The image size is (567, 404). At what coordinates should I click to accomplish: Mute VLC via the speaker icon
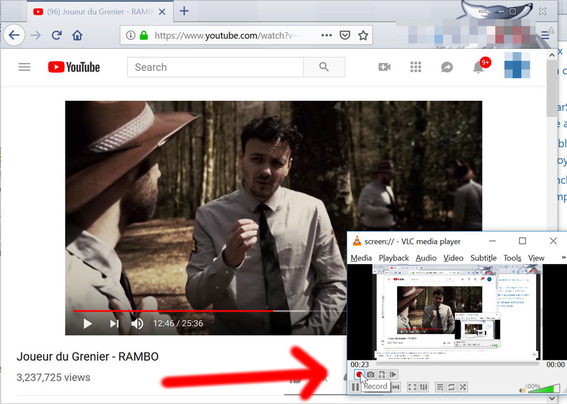click(522, 390)
